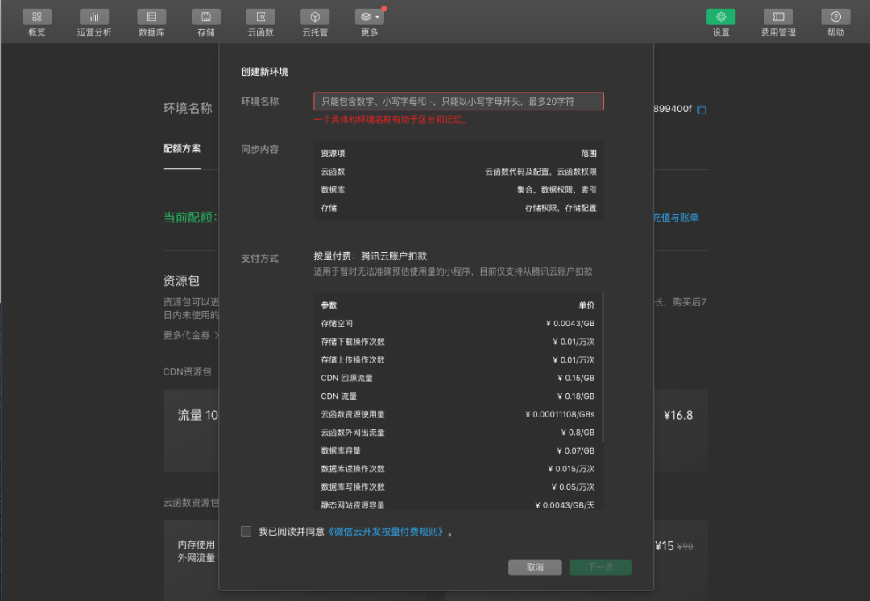Select the 存储空间 pricing row
The width and height of the screenshot is (870, 601).
tap(458, 324)
